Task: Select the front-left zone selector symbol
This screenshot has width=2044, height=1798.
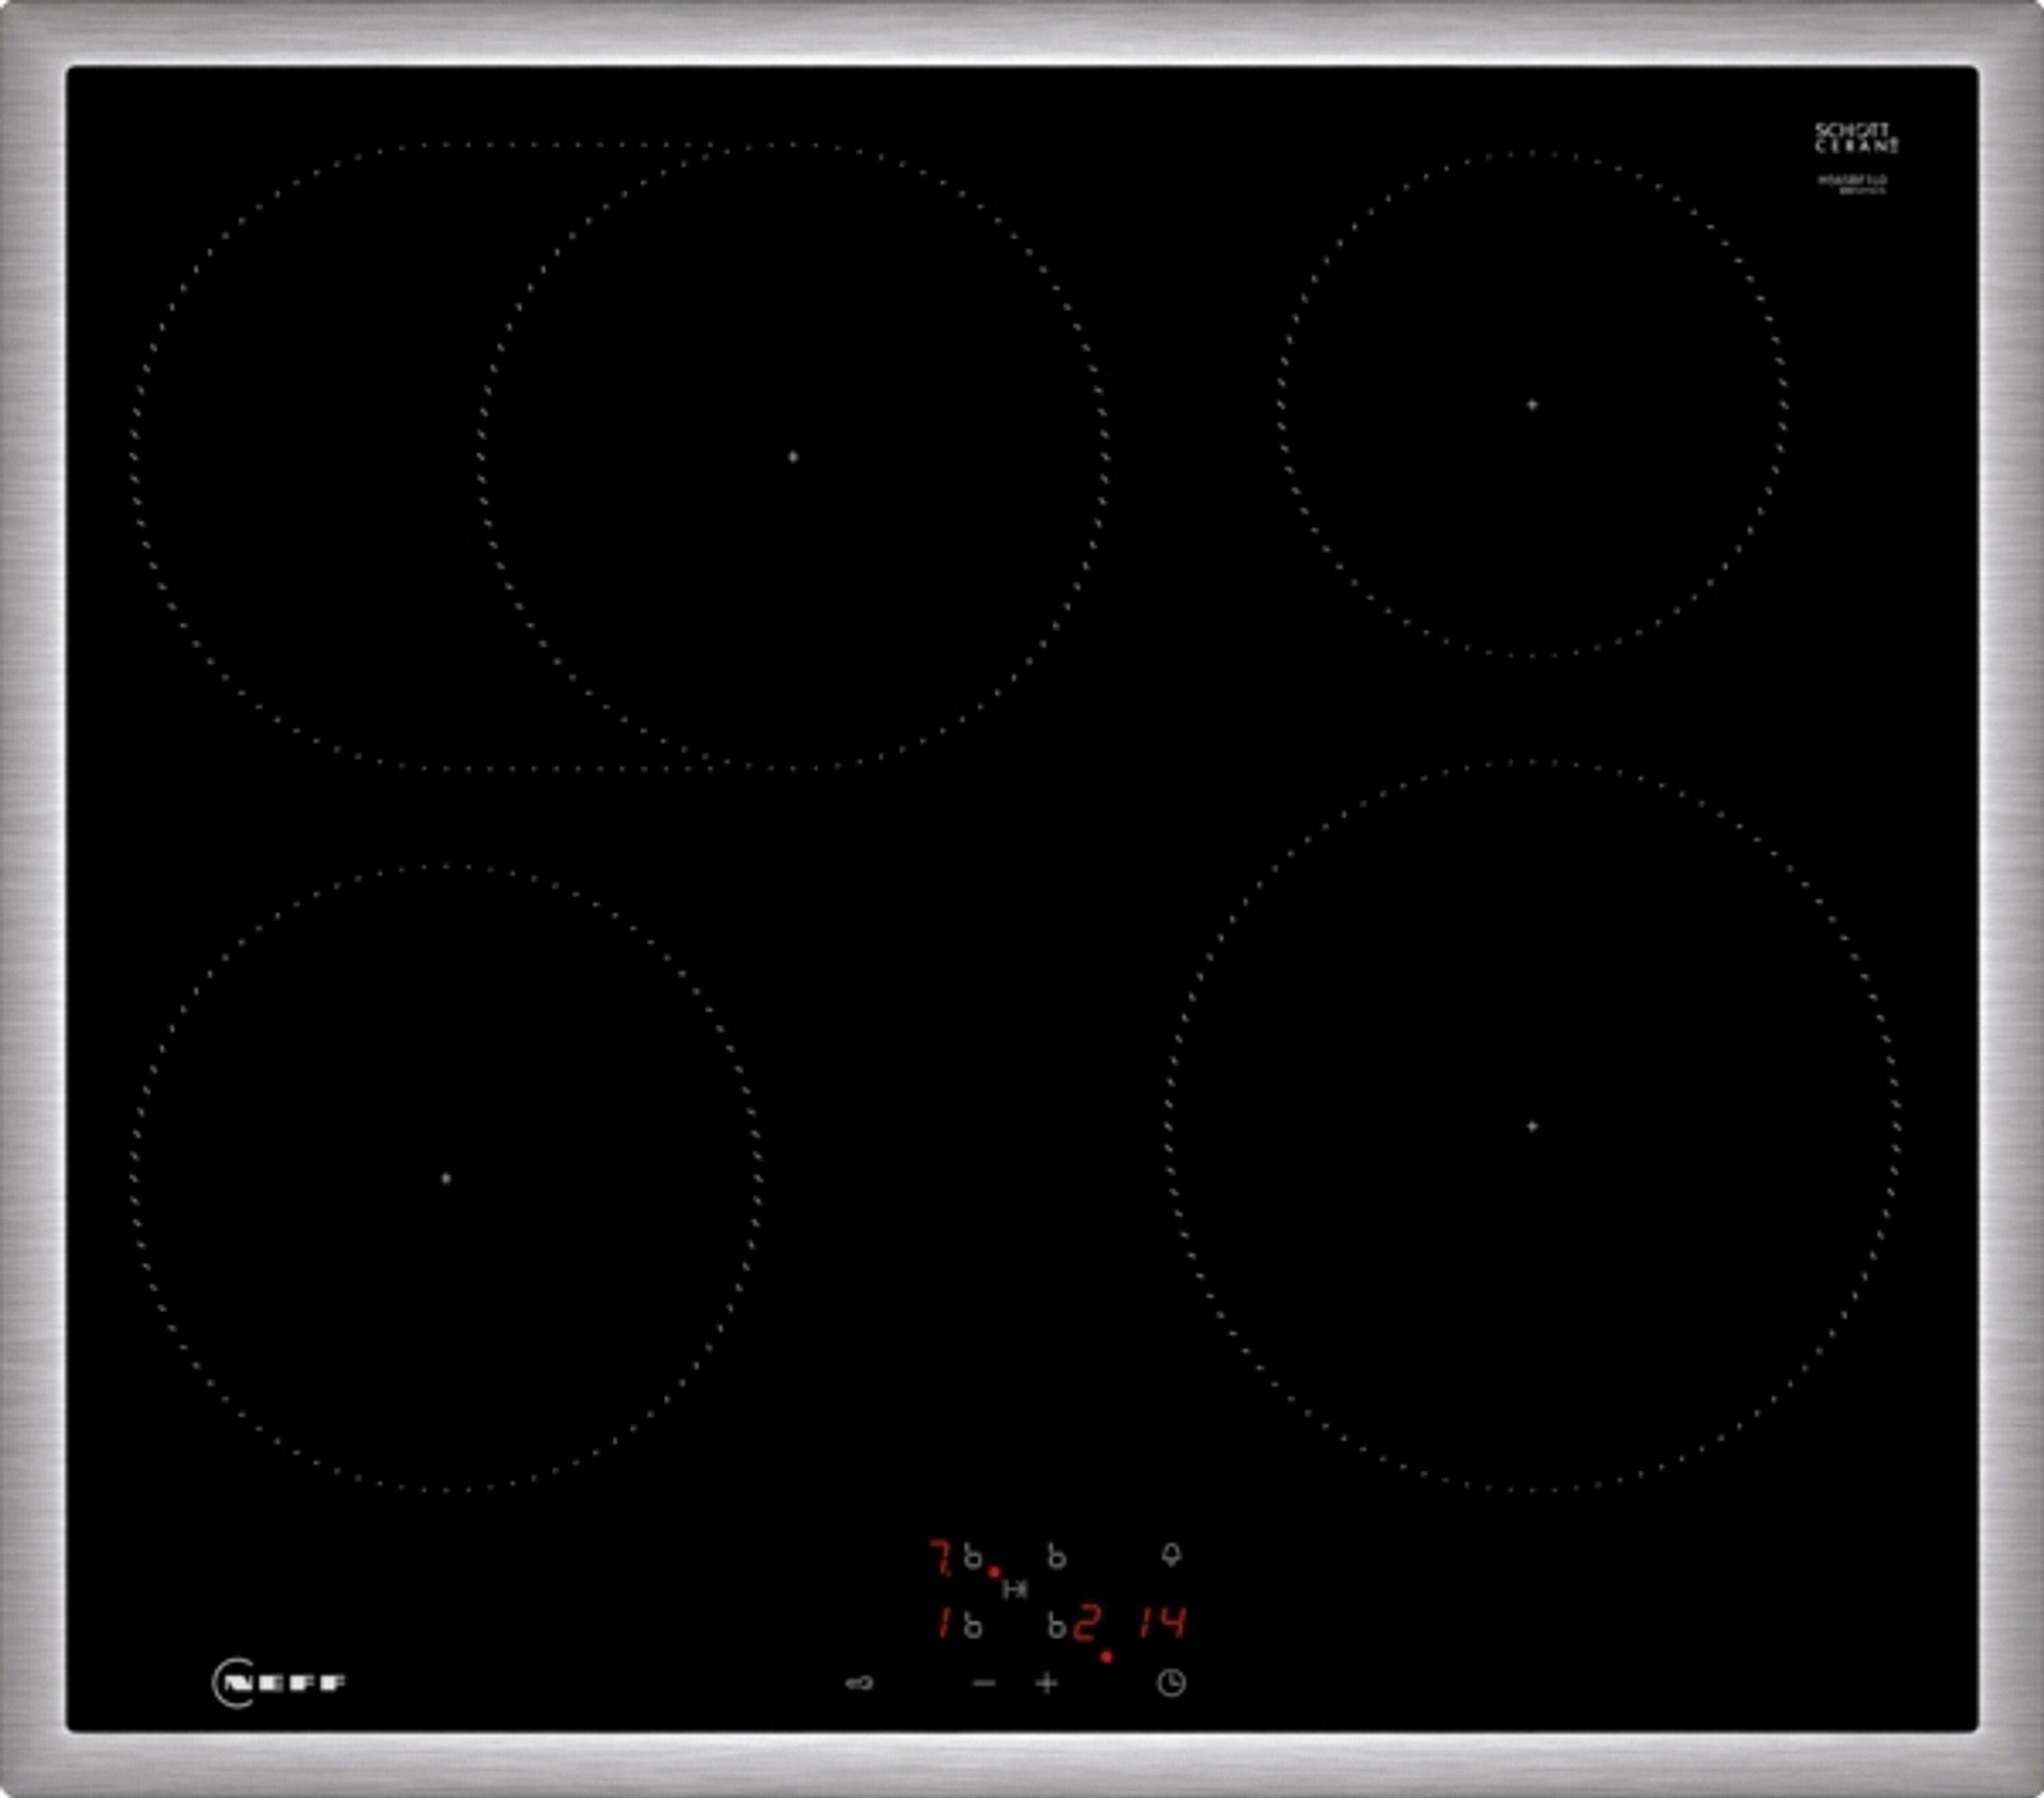Action: [973, 1626]
